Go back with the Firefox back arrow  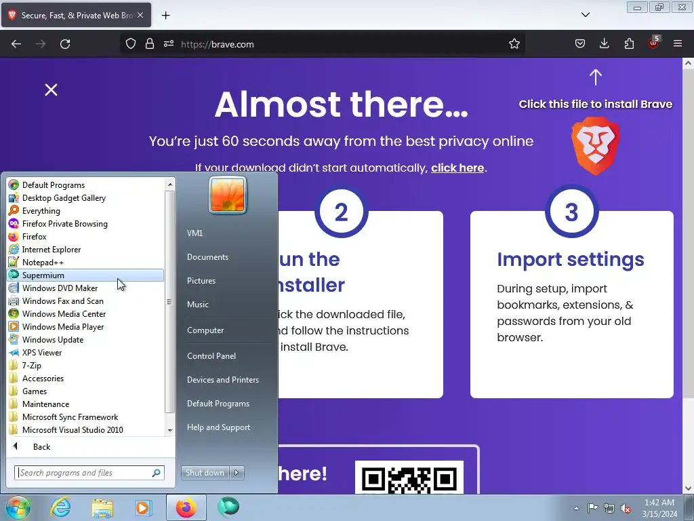coord(16,44)
